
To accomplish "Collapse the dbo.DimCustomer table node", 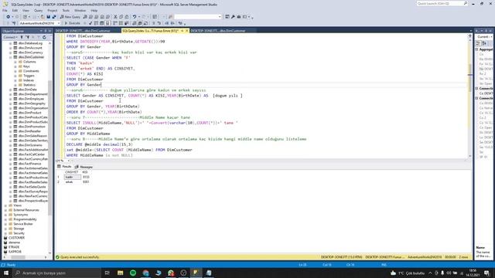I will coord(10,57).
